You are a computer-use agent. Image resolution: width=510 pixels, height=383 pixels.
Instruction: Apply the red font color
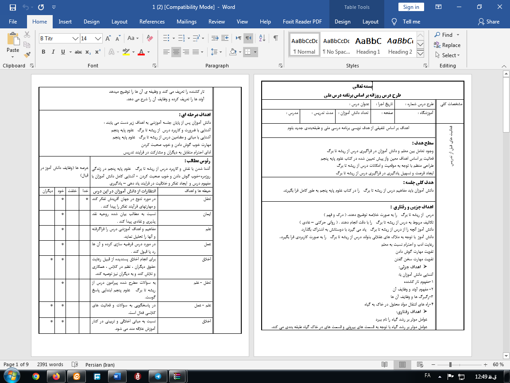tap(141, 52)
